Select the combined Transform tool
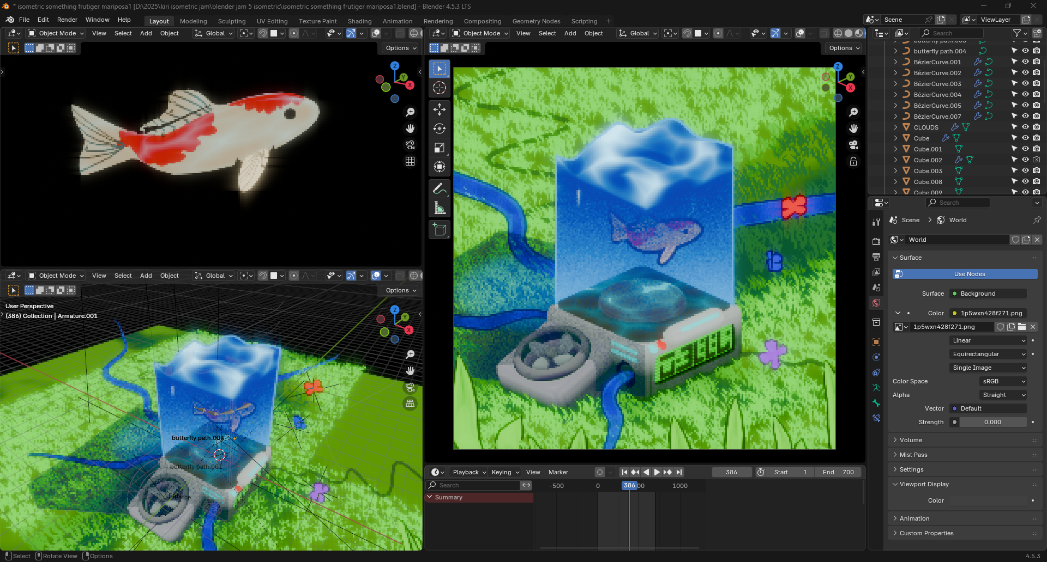This screenshot has width=1047, height=562. [440, 167]
